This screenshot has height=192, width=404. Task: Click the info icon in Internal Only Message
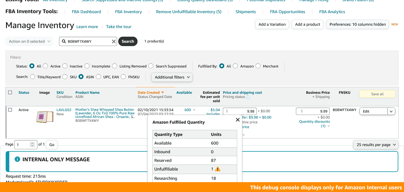click(x=17, y=159)
